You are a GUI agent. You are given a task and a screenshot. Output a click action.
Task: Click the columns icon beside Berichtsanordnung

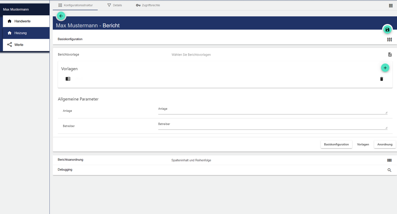tap(389, 160)
